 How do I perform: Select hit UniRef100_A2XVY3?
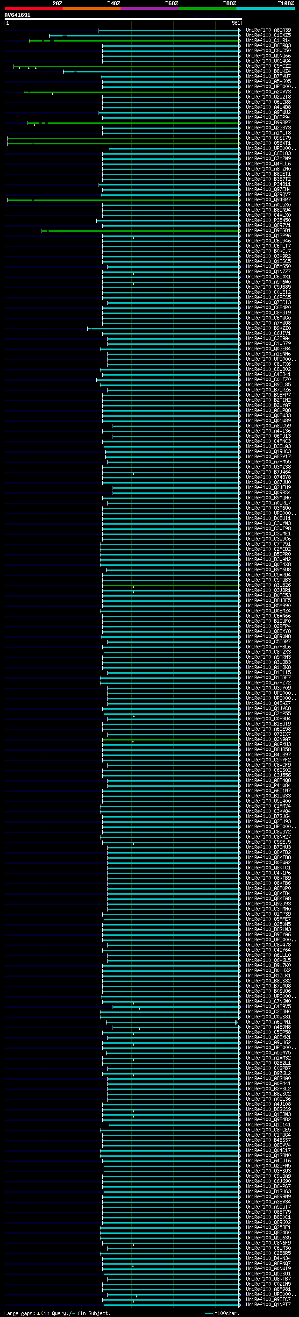[x=268, y=92]
